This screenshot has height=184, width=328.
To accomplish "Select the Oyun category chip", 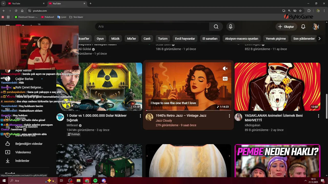I will 100,39.
